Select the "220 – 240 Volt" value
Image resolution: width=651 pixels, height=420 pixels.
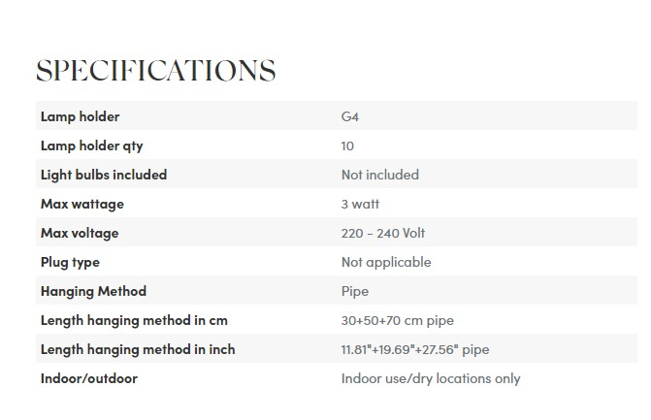point(382,233)
